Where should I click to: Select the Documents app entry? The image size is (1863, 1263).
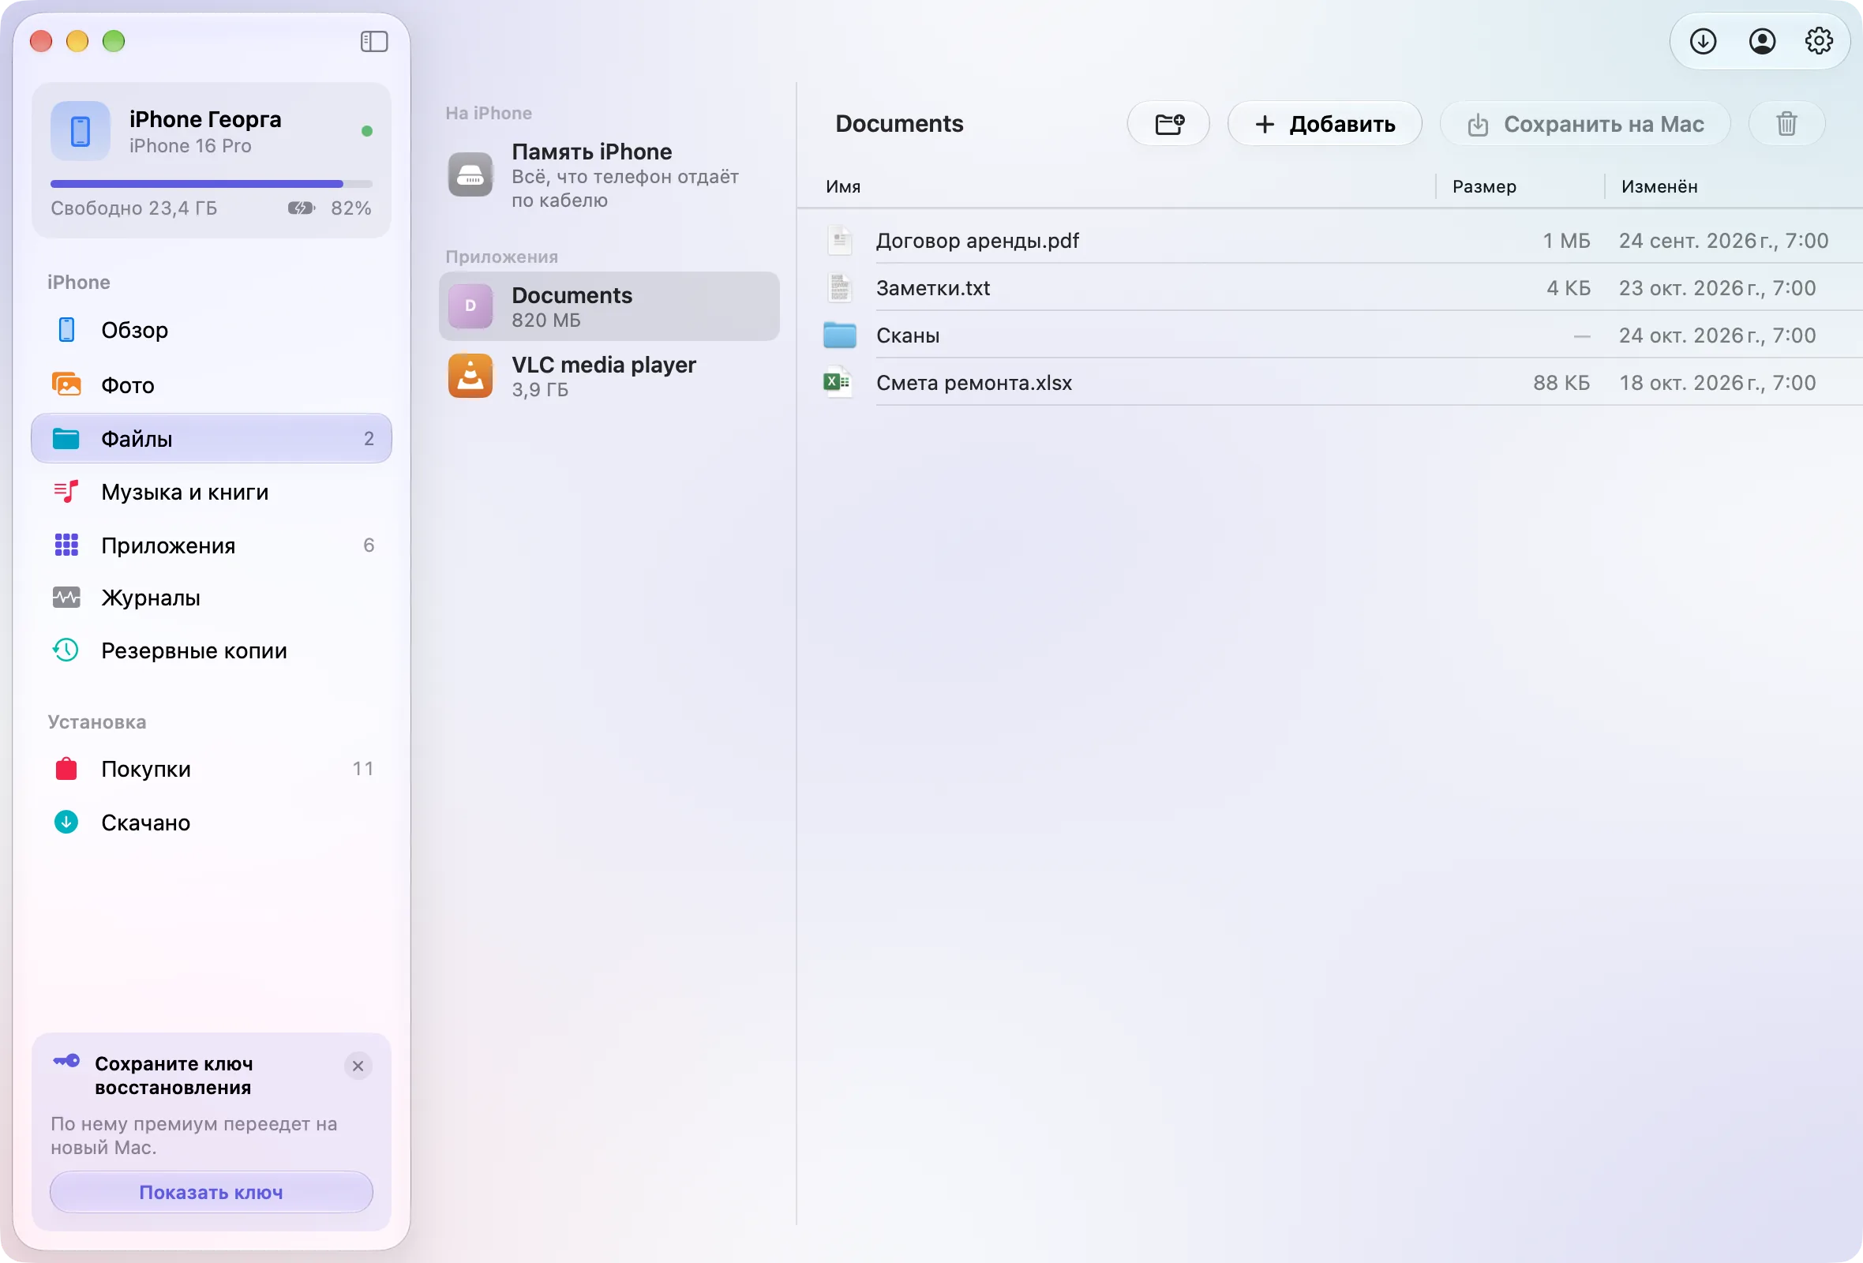pos(609,306)
